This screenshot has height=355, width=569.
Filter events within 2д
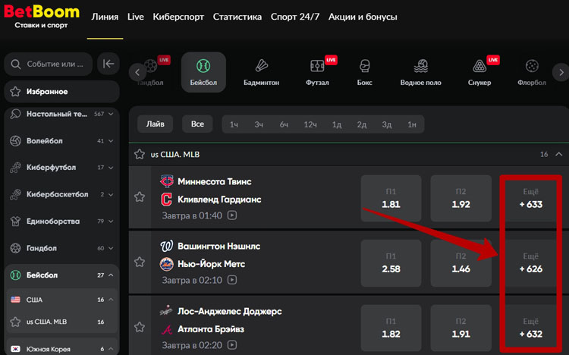coord(361,124)
